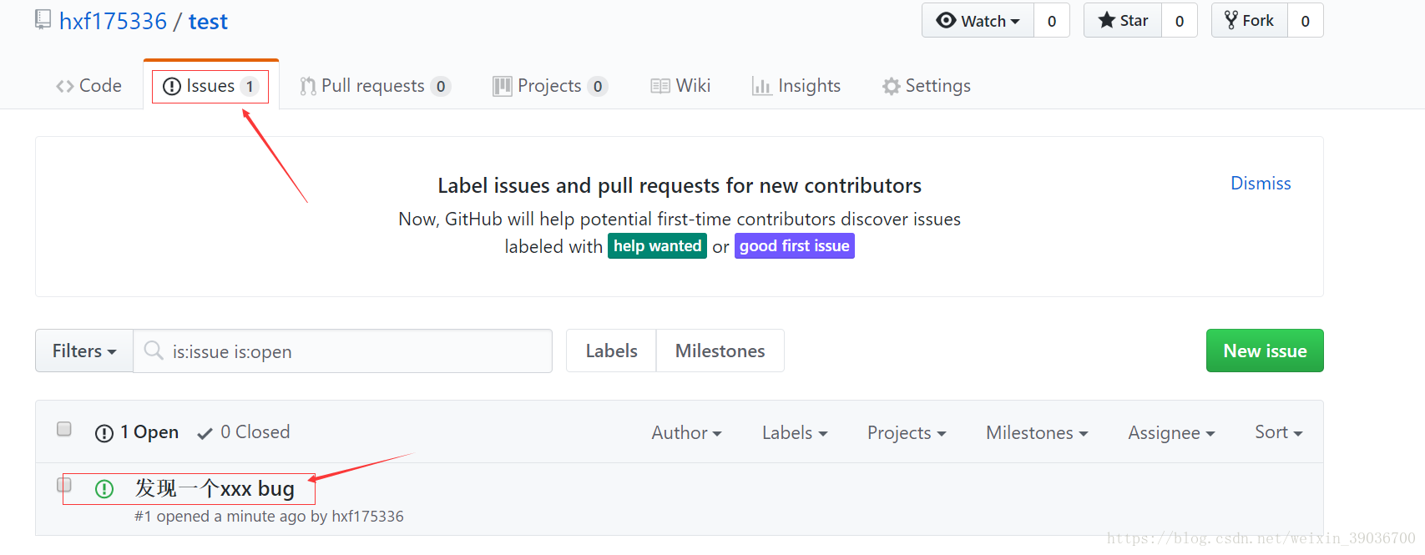Star the test repository
Viewport: 1425px width, 555px height.
pyautogui.click(x=1123, y=21)
